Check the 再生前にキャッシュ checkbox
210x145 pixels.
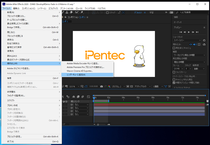[174, 48]
